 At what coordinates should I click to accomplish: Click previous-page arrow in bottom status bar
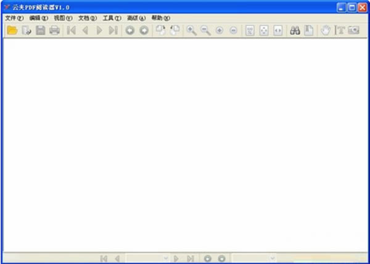click(x=117, y=258)
